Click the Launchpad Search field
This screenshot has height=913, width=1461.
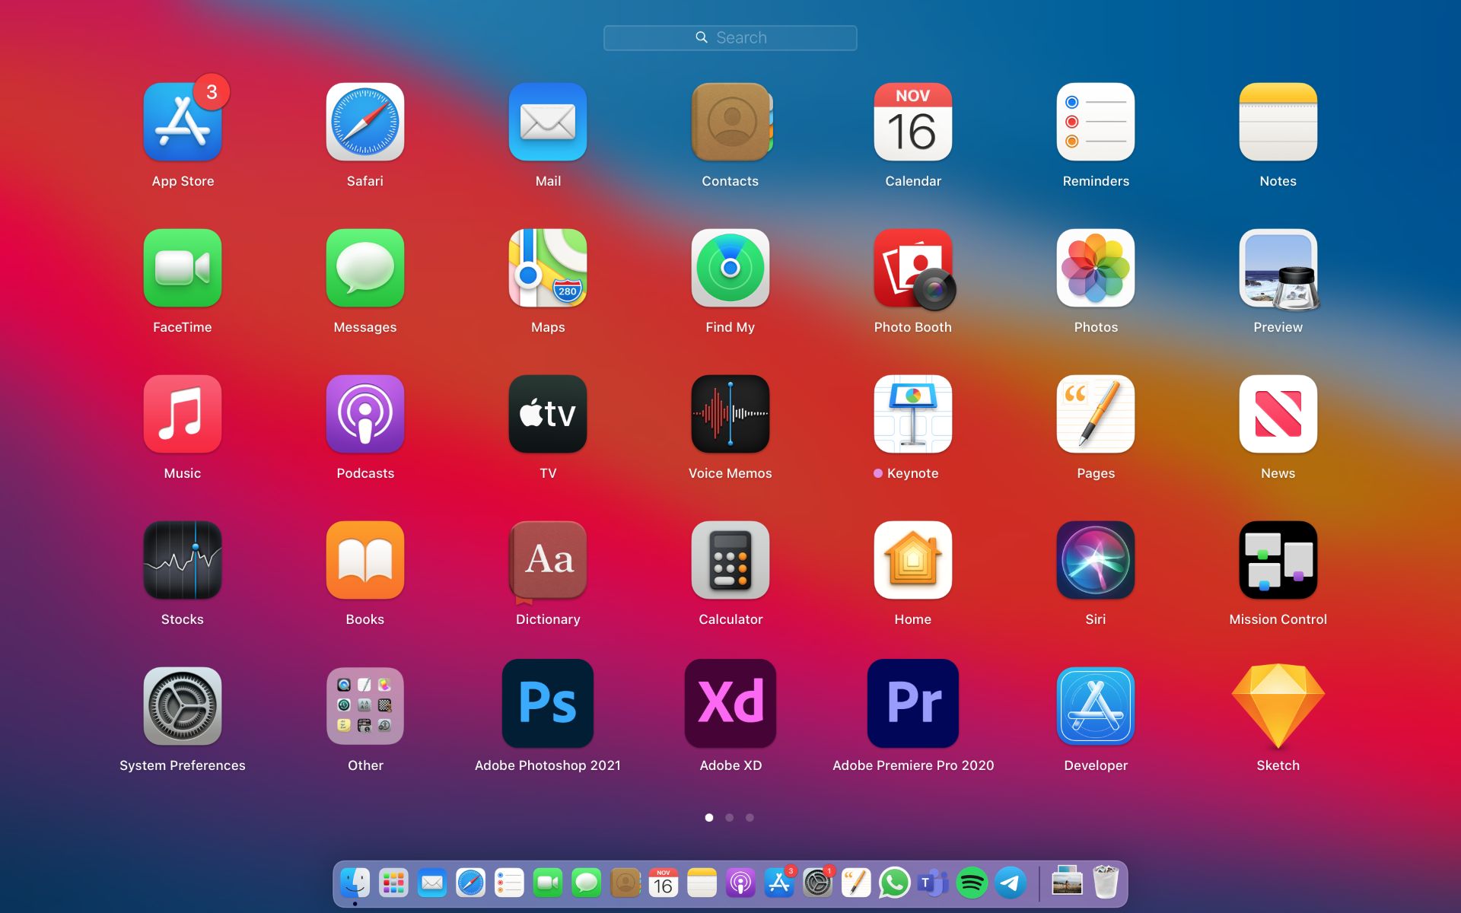(730, 38)
